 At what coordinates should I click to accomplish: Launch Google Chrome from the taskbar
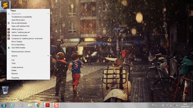click(39, 105)
